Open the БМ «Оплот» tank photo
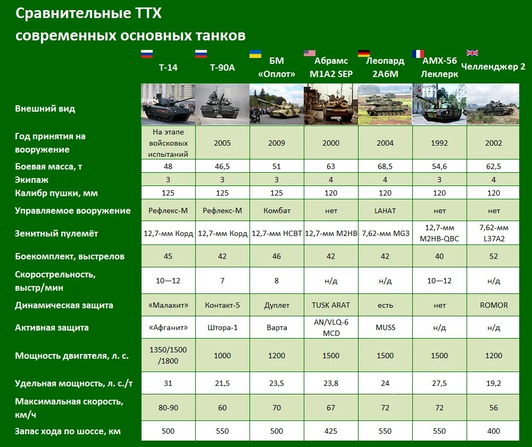The width and height of the screenshot is (532, 447). (x=277, y=104)
